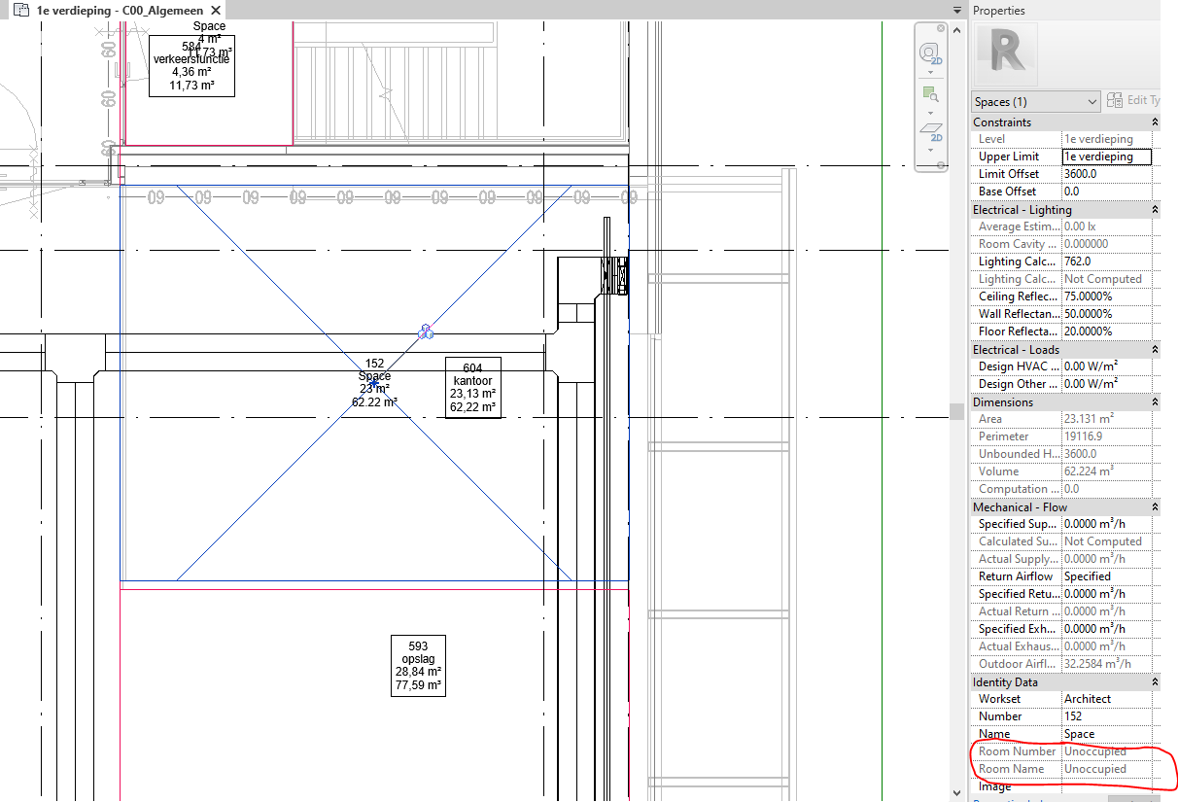Open the Spaces (1) element selector dropdown
Image resolution: width=1178 pixels, height=802 pixels.
point(1093,101)
